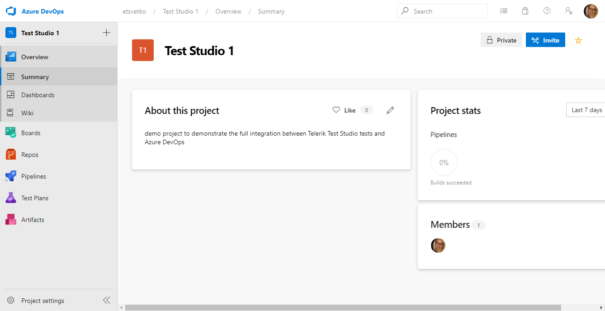Open the Artifacts hub

coord(59,220)
